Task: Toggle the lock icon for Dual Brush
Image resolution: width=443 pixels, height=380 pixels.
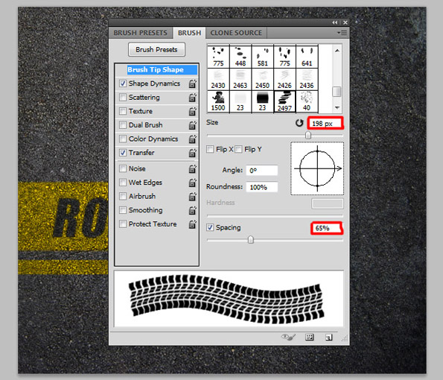Action: 192,125
